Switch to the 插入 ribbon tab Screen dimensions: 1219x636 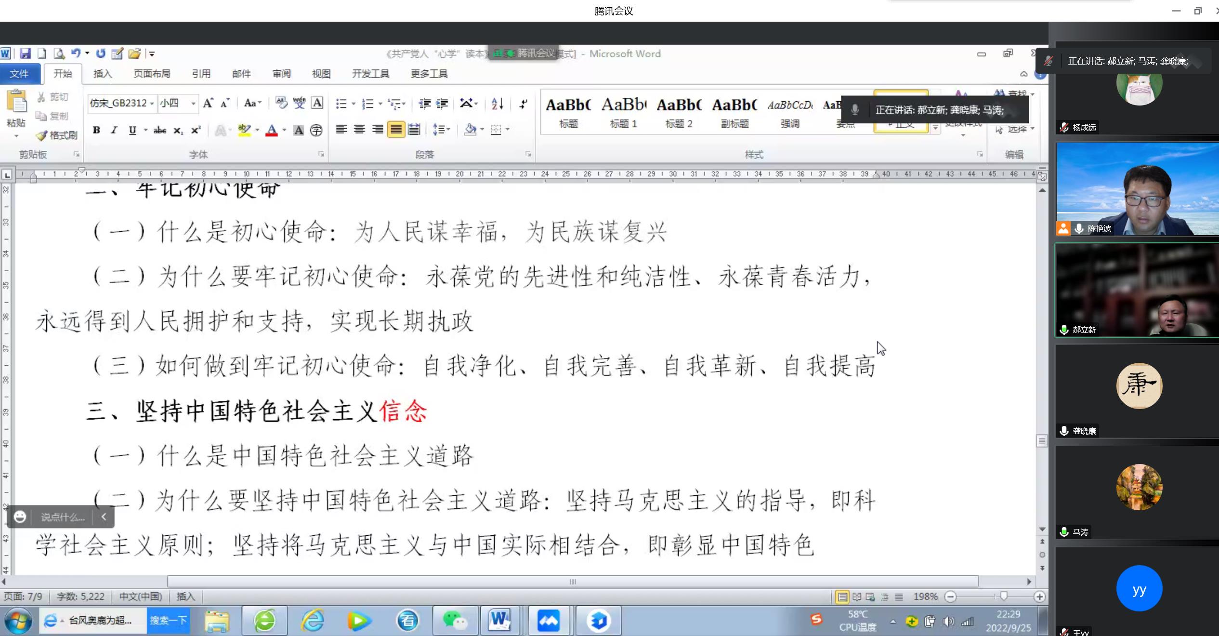pos(102,74)
